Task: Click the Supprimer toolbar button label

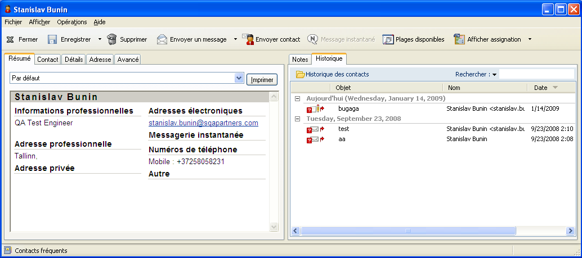Action: point(133,39)
